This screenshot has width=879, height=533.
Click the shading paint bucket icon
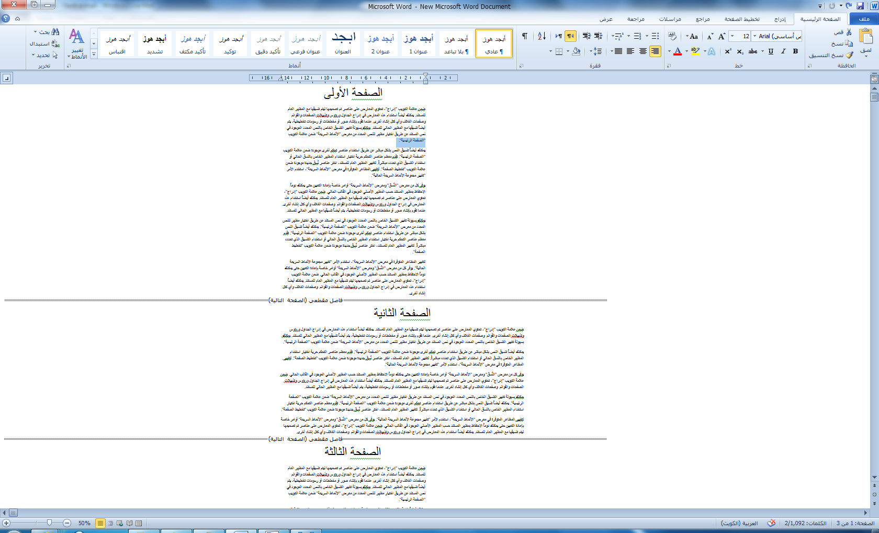pos(576,51)
